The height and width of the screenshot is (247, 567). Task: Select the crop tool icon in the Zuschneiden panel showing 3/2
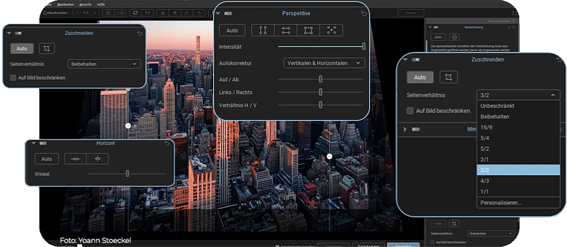pos(448,77)
